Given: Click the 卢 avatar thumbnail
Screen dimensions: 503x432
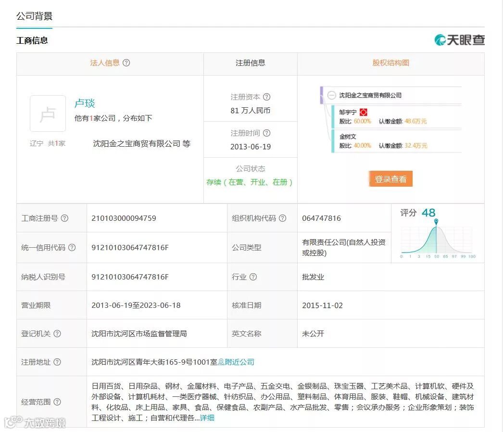Looking at the screenshot, I should [x=48, y=114].
